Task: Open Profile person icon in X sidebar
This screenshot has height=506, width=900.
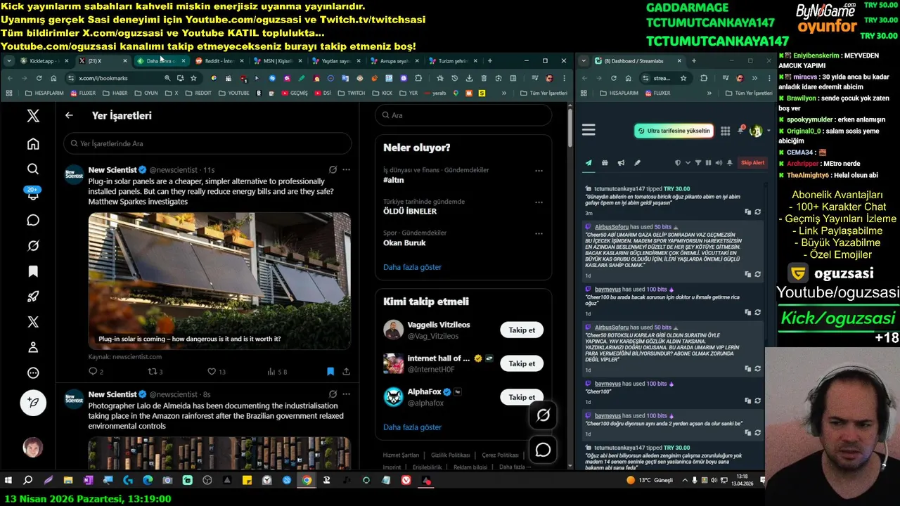Action: 33,347
